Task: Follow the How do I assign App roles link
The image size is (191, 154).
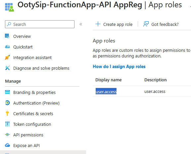Action: [x=119, y=67]
